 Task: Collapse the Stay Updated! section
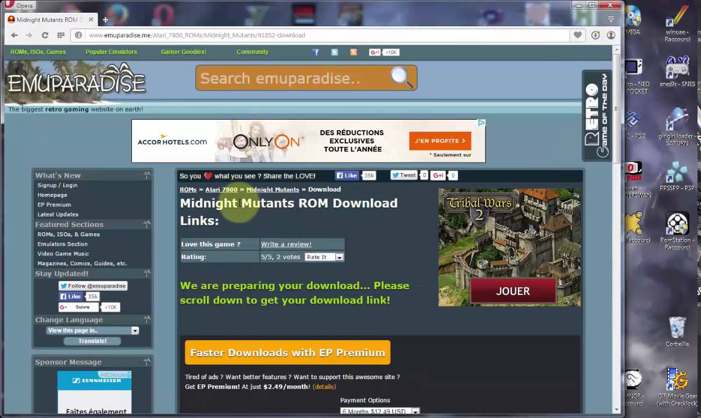point(147,273)
